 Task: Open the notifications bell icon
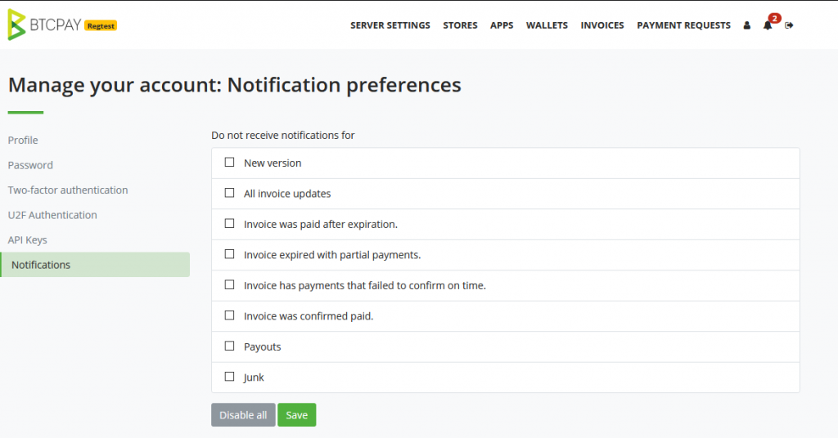click(x=768, y=25)
